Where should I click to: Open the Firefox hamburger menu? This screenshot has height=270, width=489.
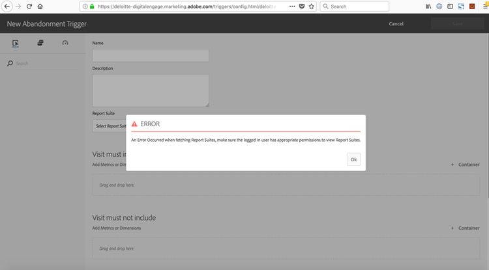[486, 7]
